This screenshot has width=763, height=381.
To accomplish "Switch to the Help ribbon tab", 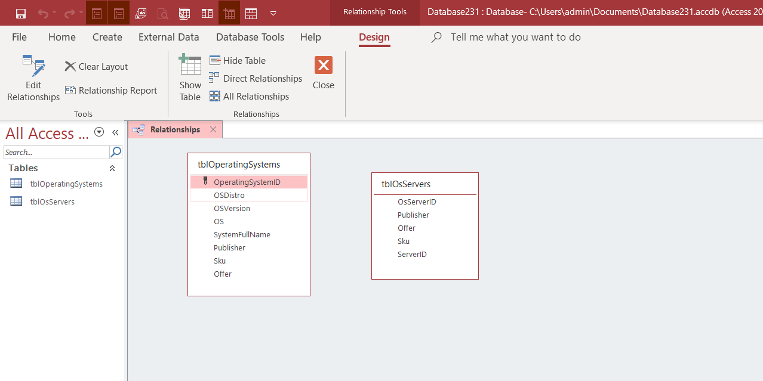I will (x=310, y=37).
